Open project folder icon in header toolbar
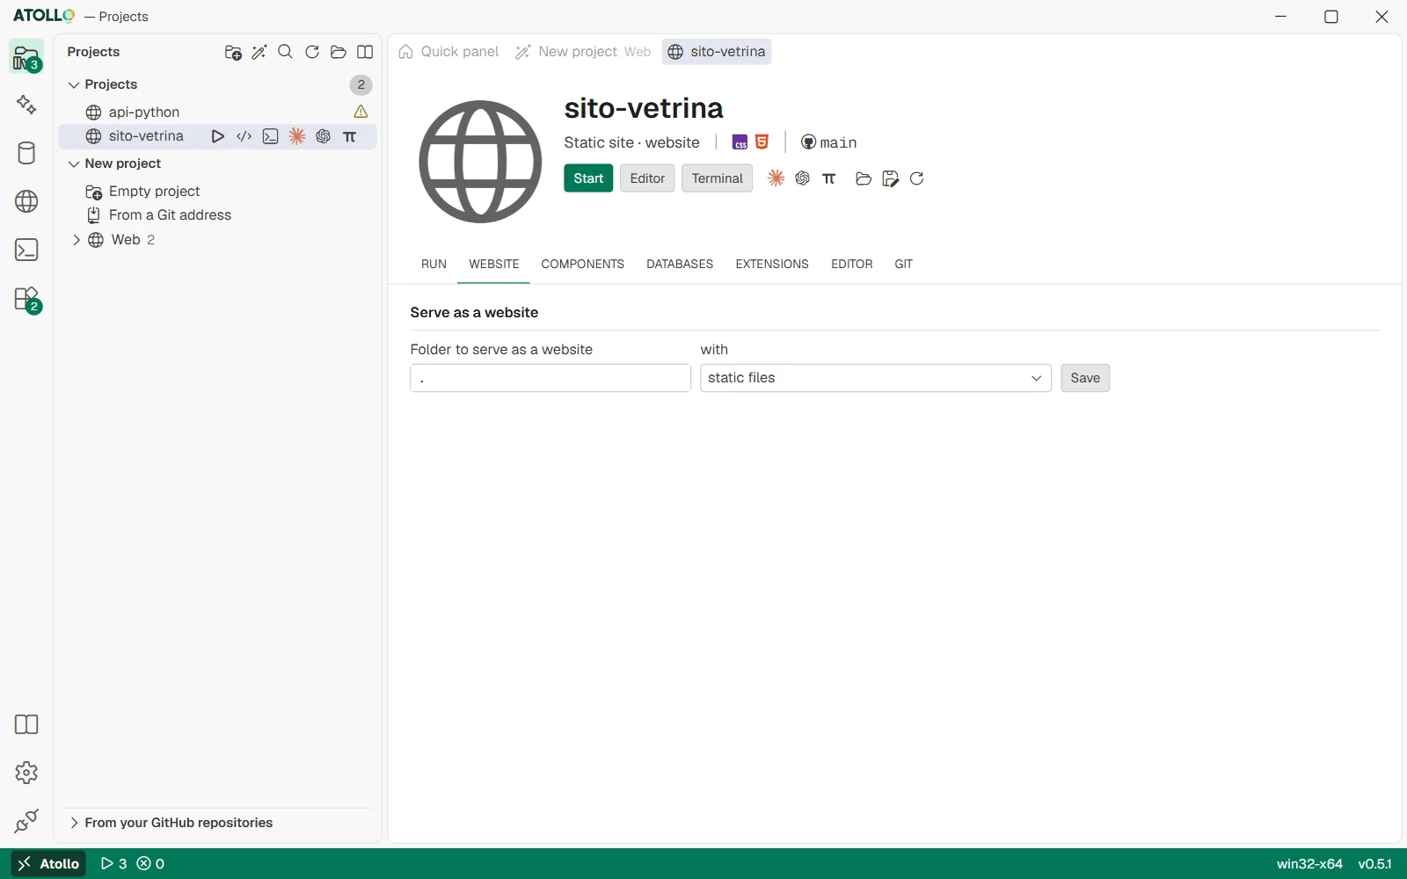The height and width of the screenshot is (879, 1407). pos(864,178)
